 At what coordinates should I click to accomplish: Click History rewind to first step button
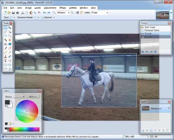pyautogui.click(x=143, y=52)
